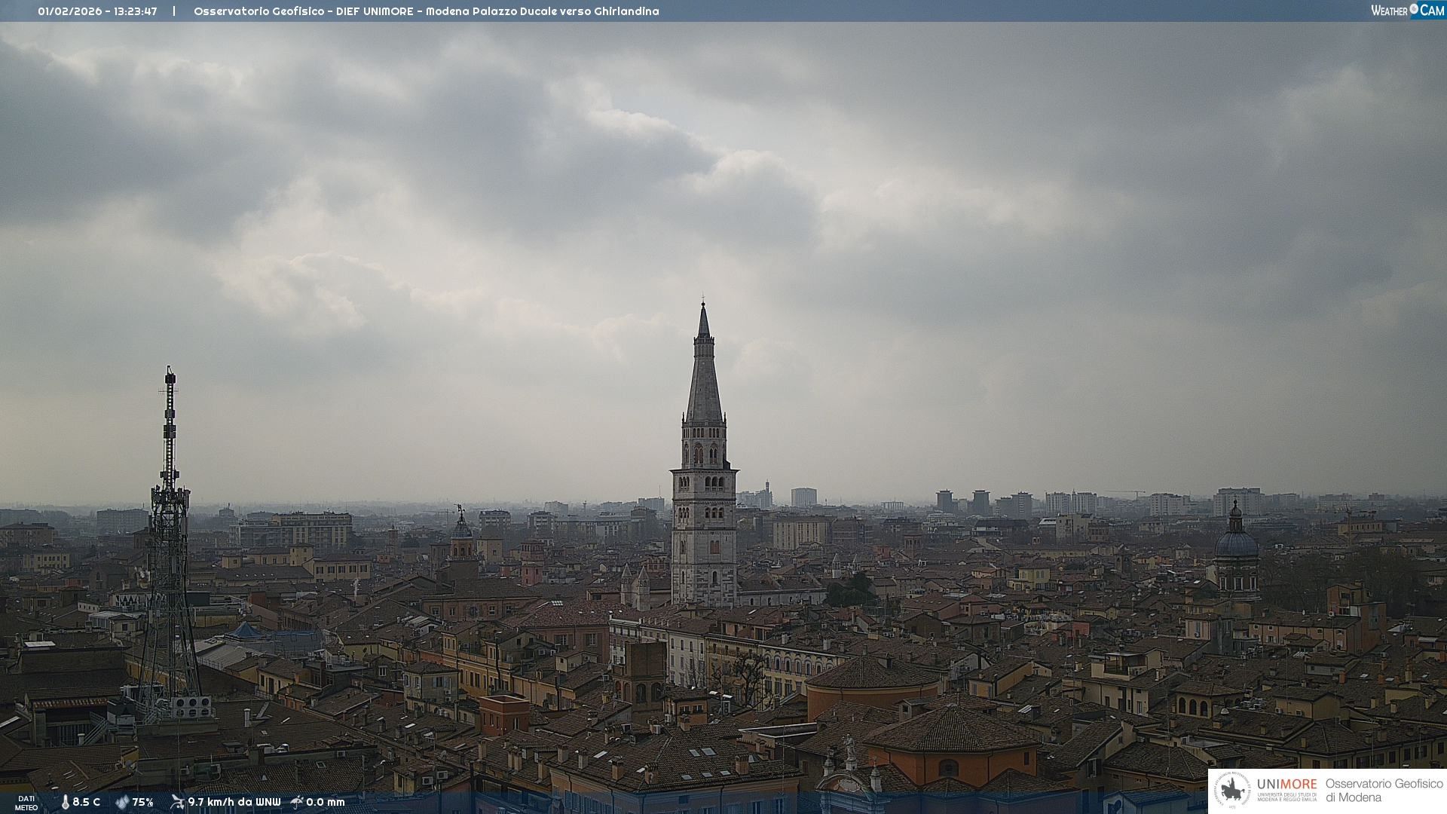This screenshot has height=814, width=1447.
Task: Click the rain umbrella icon
Action: [297, 802]
